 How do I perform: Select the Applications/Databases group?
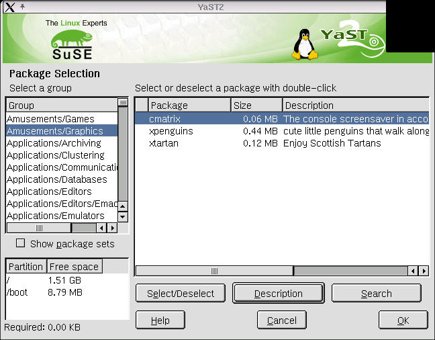click(56, 179)
